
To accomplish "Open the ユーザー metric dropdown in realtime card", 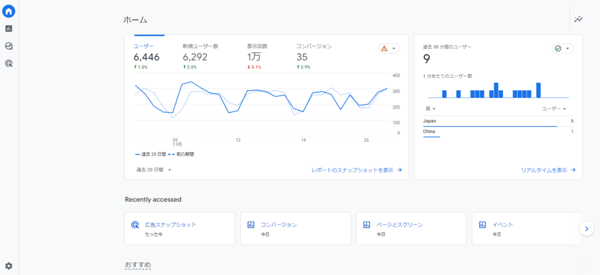I will (x=554, y=108).
